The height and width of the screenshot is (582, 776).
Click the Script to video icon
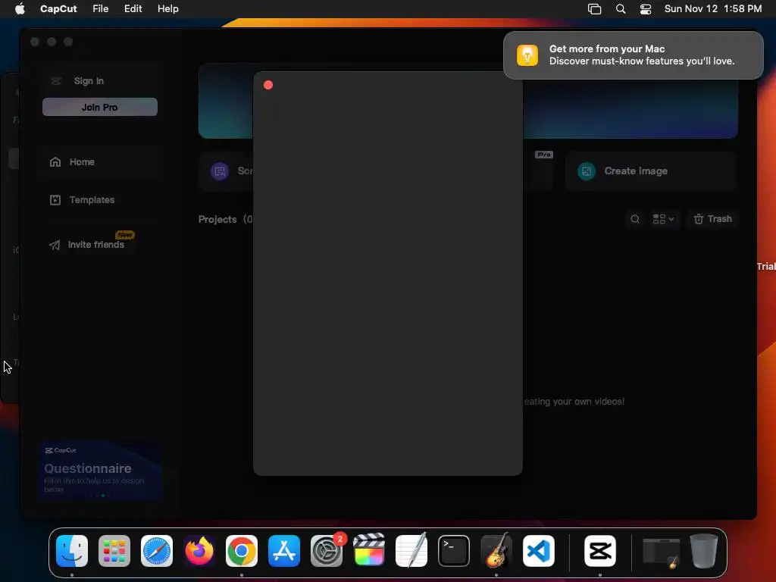click(220, 171)
